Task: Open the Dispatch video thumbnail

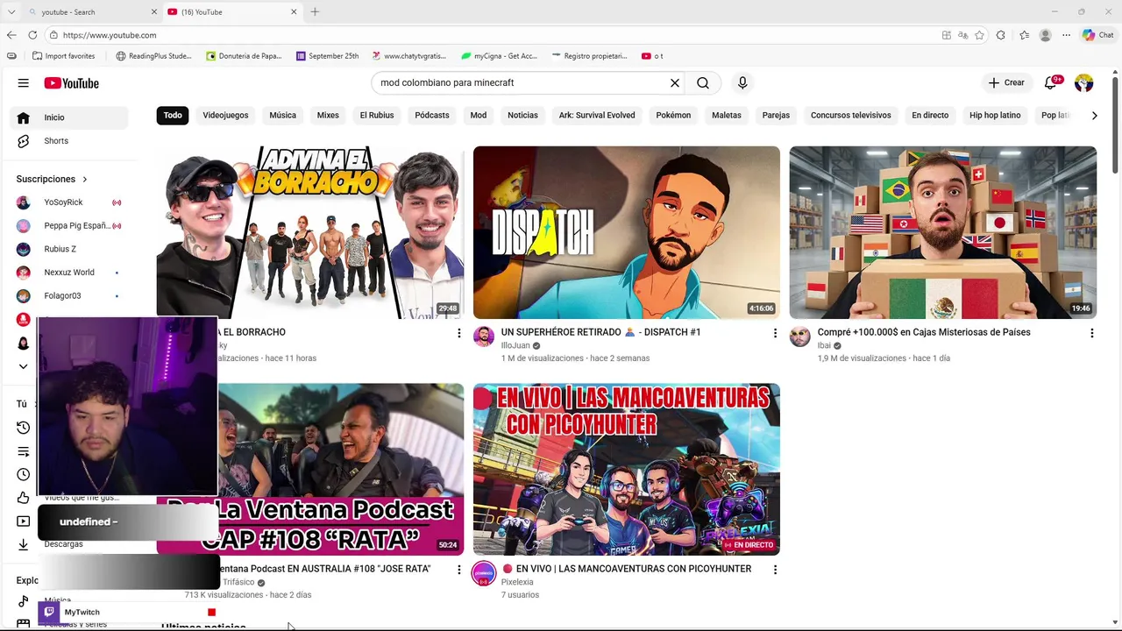Action: (627, 232)
